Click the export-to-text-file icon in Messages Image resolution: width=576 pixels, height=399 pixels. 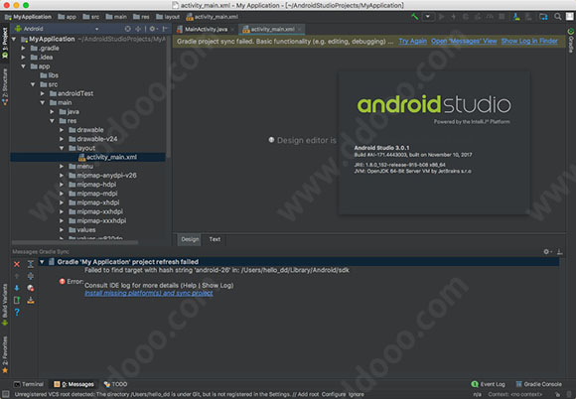(17, 301)
